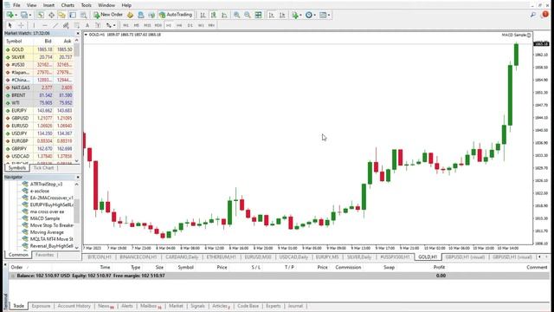The image size is (554, 312).
Task: Select ATRTrailStop_v3 in Navigator
Action: coord(46,184)
